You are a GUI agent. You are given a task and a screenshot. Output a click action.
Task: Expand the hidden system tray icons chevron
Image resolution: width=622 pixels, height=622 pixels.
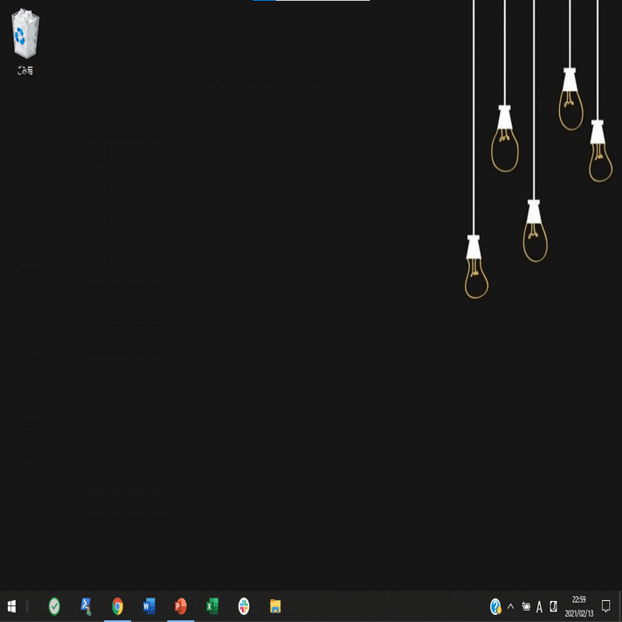[510, 606]
